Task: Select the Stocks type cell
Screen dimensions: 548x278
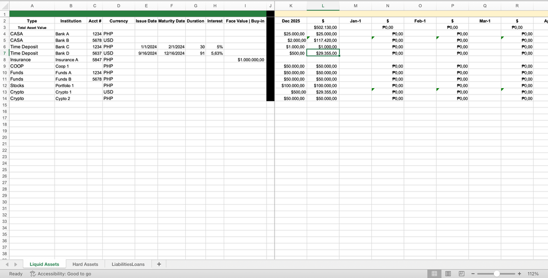Action: [x=32, y=86]
